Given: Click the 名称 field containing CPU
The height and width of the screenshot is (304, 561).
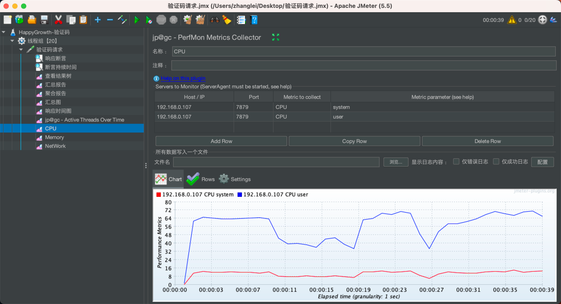Looking at the screenshot, I should point(364,52).
